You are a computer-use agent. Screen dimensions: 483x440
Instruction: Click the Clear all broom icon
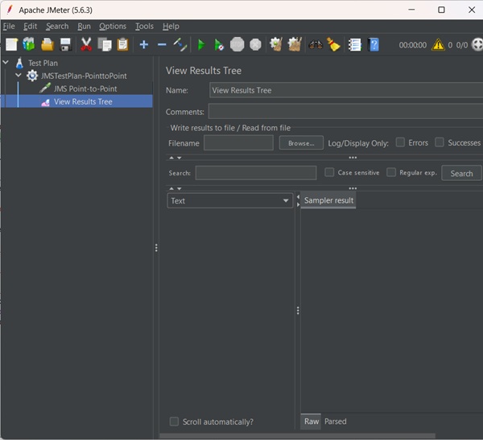[x=334, y=44]
